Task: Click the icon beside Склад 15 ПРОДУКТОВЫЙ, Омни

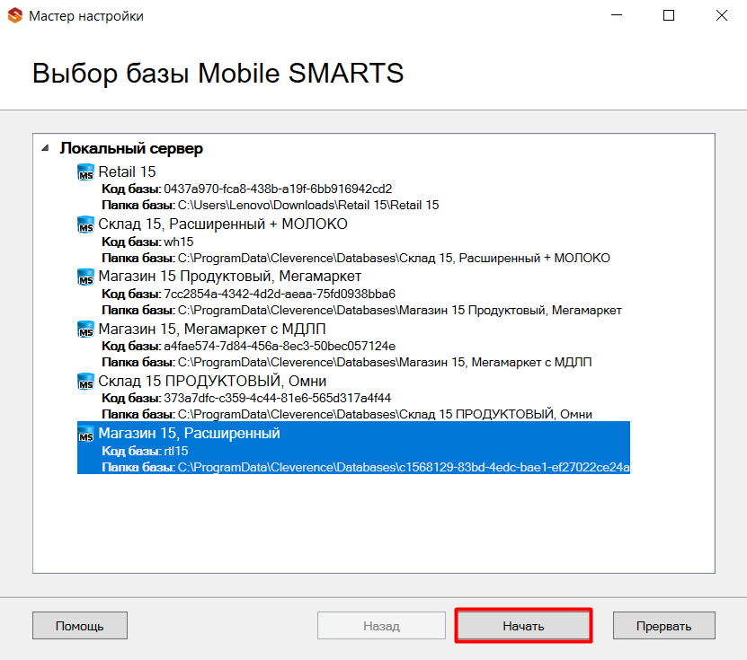Action: click(x=85, y=381)
